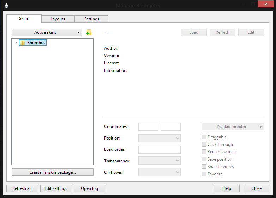Open the Position combo box

click(159, 138)
